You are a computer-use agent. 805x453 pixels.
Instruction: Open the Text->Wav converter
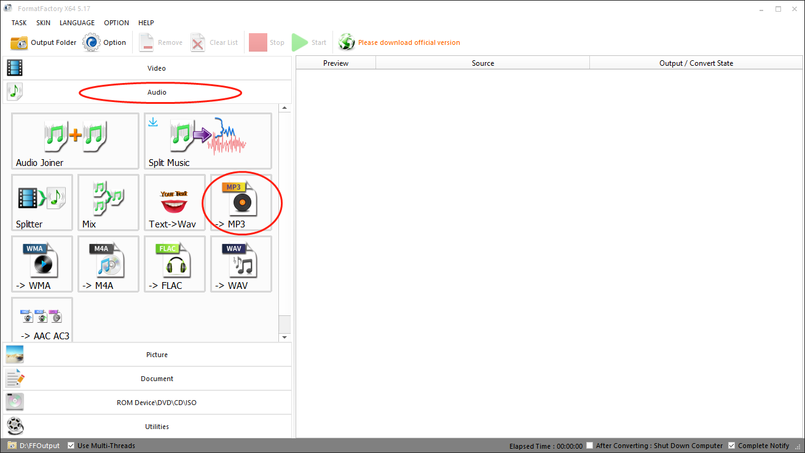point(175,202)
